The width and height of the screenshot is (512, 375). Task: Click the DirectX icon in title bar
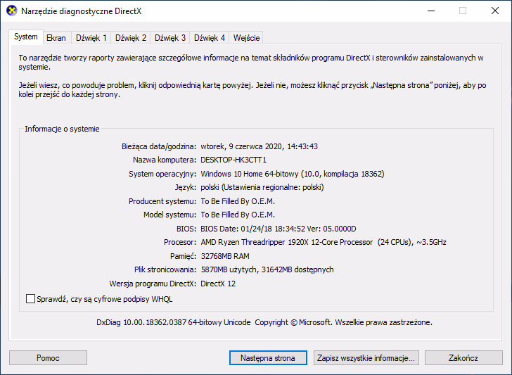10,11
